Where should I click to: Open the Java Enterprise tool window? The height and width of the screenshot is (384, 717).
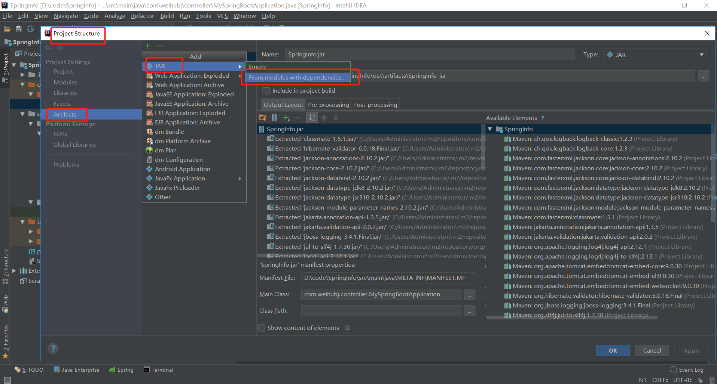tap(77, 370)
